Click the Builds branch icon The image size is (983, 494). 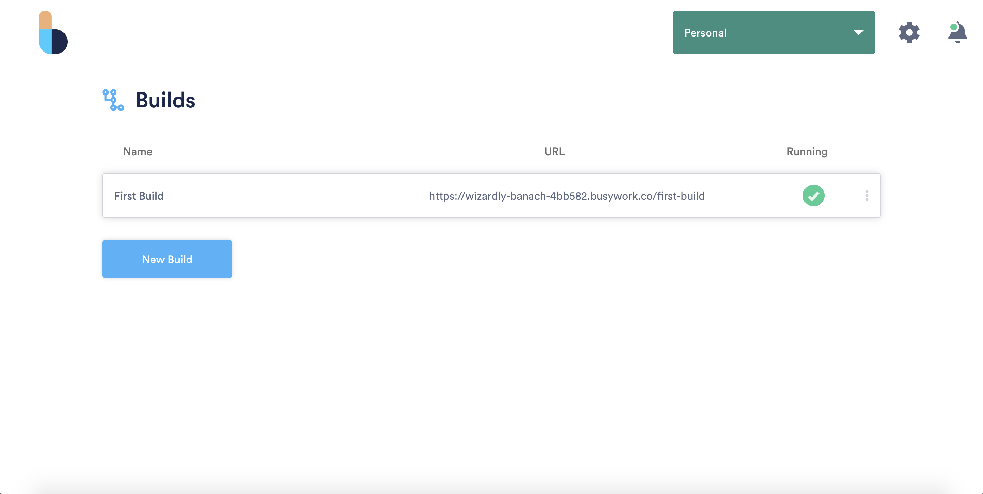(113, 100)
